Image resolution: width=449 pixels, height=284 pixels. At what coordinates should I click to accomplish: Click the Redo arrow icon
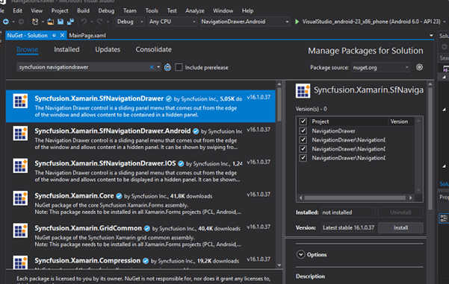(99, 22)
